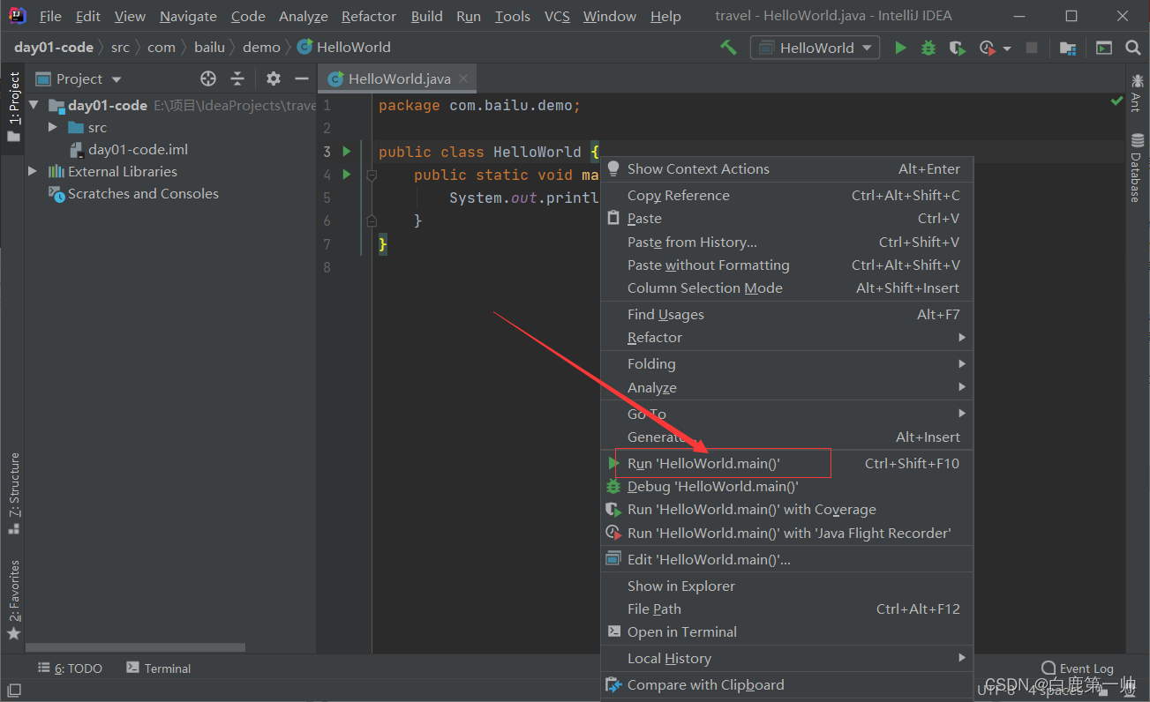Click the File Path context menu entry
1150x702 pixels.
[x=786, y=609]
